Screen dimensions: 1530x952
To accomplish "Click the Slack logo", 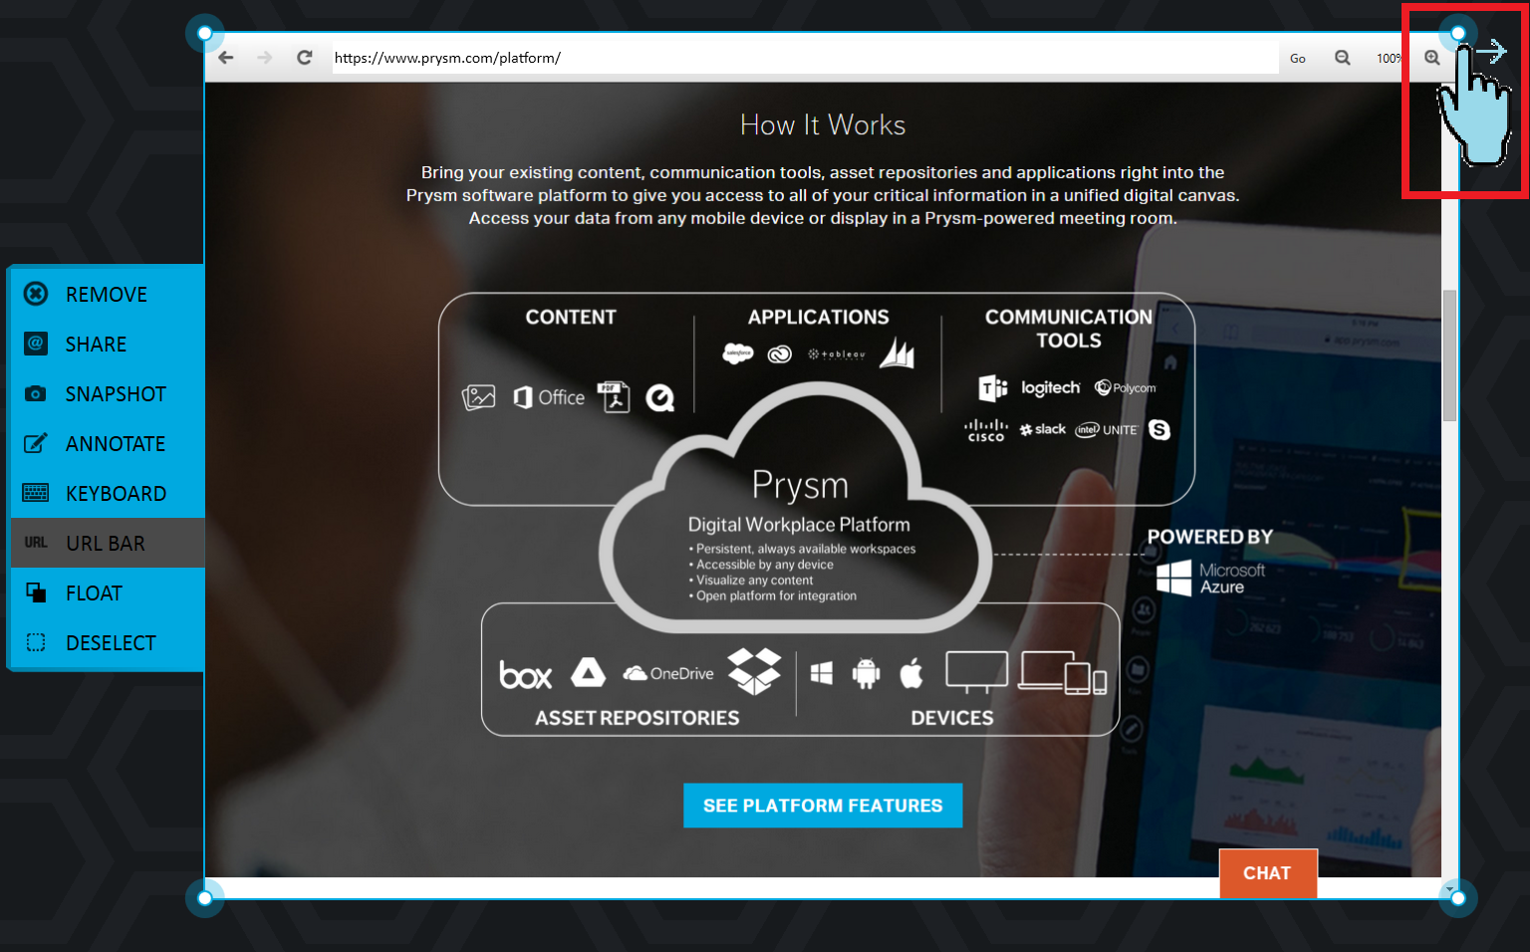I will (x=1043, y=429).
